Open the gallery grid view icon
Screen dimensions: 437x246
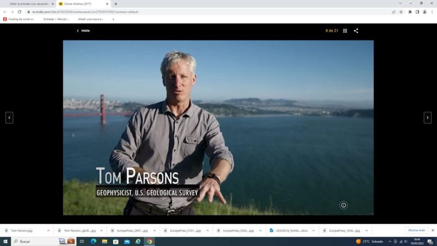(x=345, y=31)
